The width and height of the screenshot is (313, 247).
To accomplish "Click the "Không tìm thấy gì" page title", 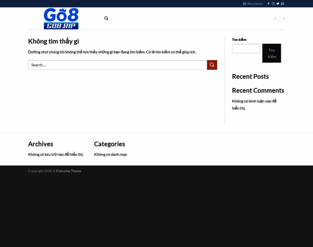I will 54,41.
